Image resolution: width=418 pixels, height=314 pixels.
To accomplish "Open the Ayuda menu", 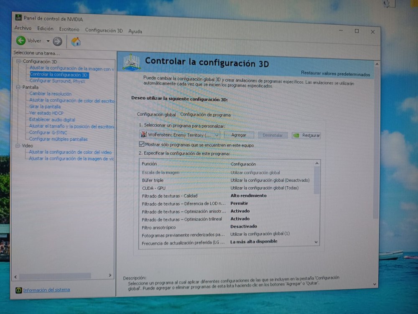I will pos(135,31).
